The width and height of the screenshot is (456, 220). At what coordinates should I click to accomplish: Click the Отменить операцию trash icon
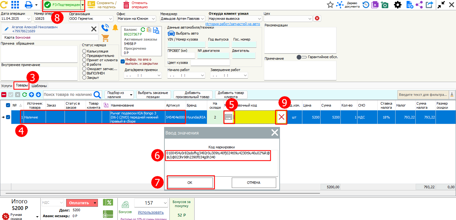point(126,5)
